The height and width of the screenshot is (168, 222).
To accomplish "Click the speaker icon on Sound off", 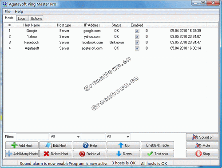I will coord(194,137).
